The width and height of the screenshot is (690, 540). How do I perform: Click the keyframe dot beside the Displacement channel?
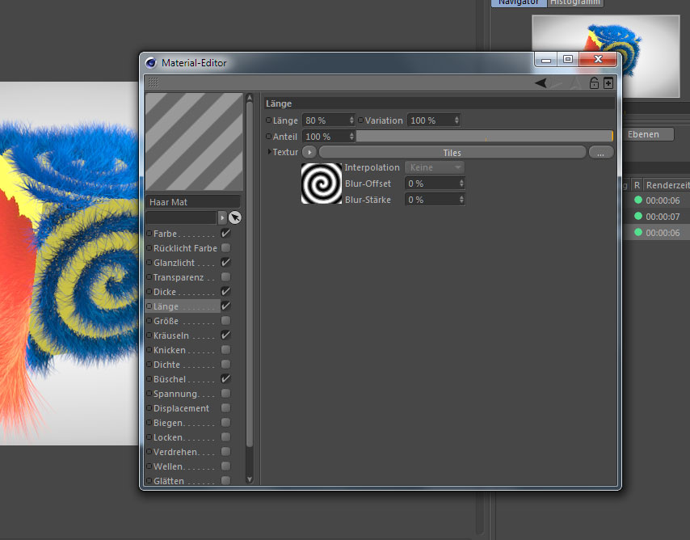[x=149, y=408]
